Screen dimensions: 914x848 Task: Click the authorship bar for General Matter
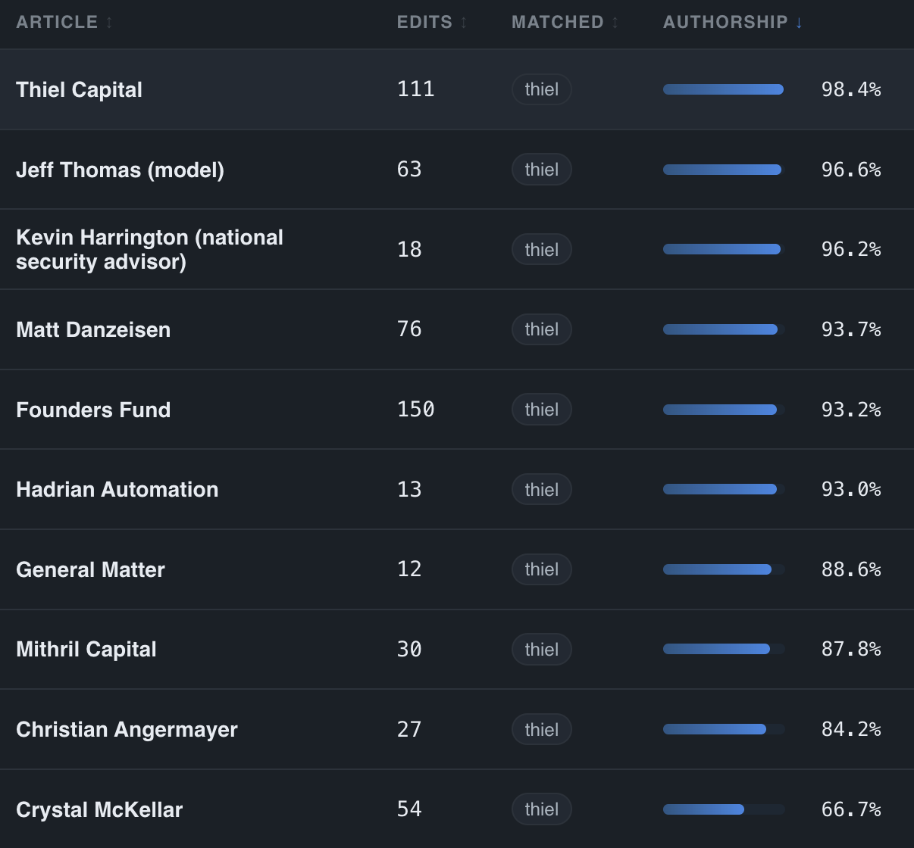point(724,569)
